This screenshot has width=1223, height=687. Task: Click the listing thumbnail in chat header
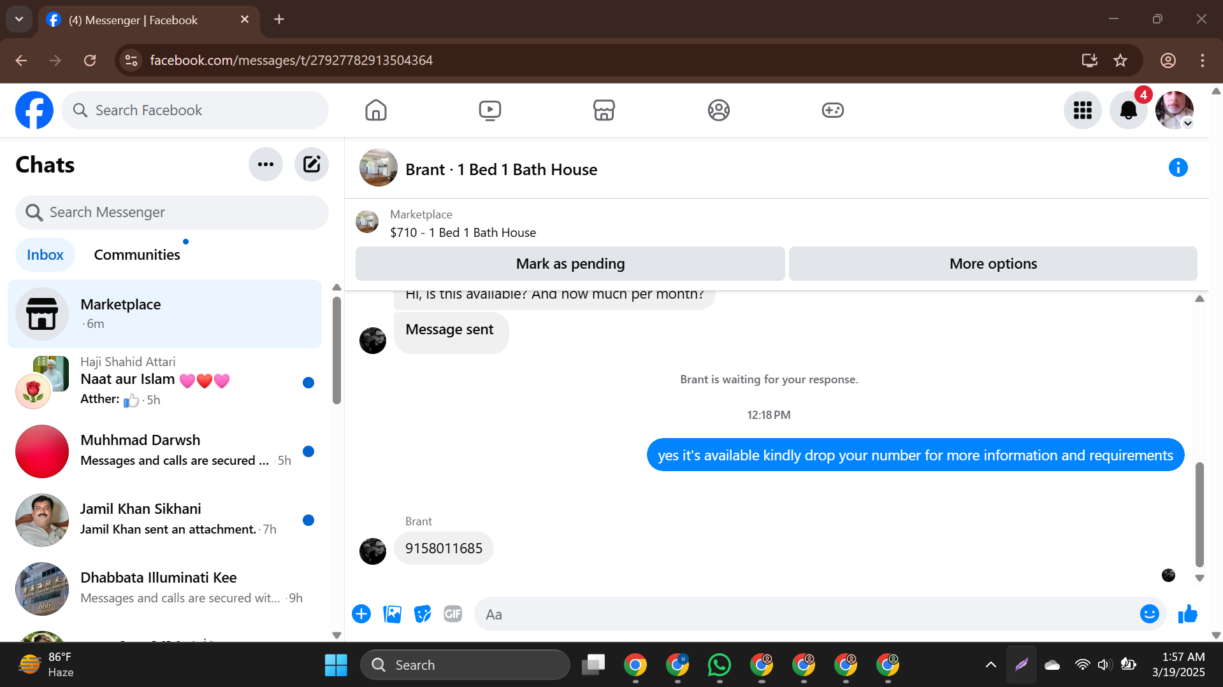point(379,167)
